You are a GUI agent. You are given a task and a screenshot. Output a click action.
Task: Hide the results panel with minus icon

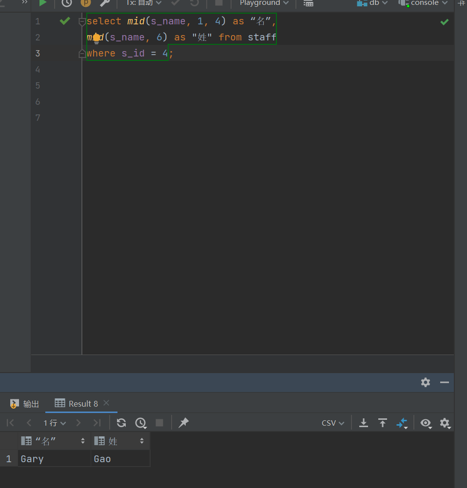tap(445, 382)
